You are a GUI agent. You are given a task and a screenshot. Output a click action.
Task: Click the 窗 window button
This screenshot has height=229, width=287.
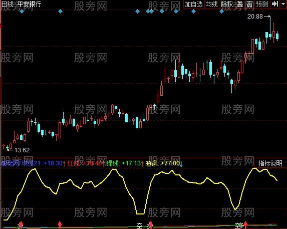[249, 4]
